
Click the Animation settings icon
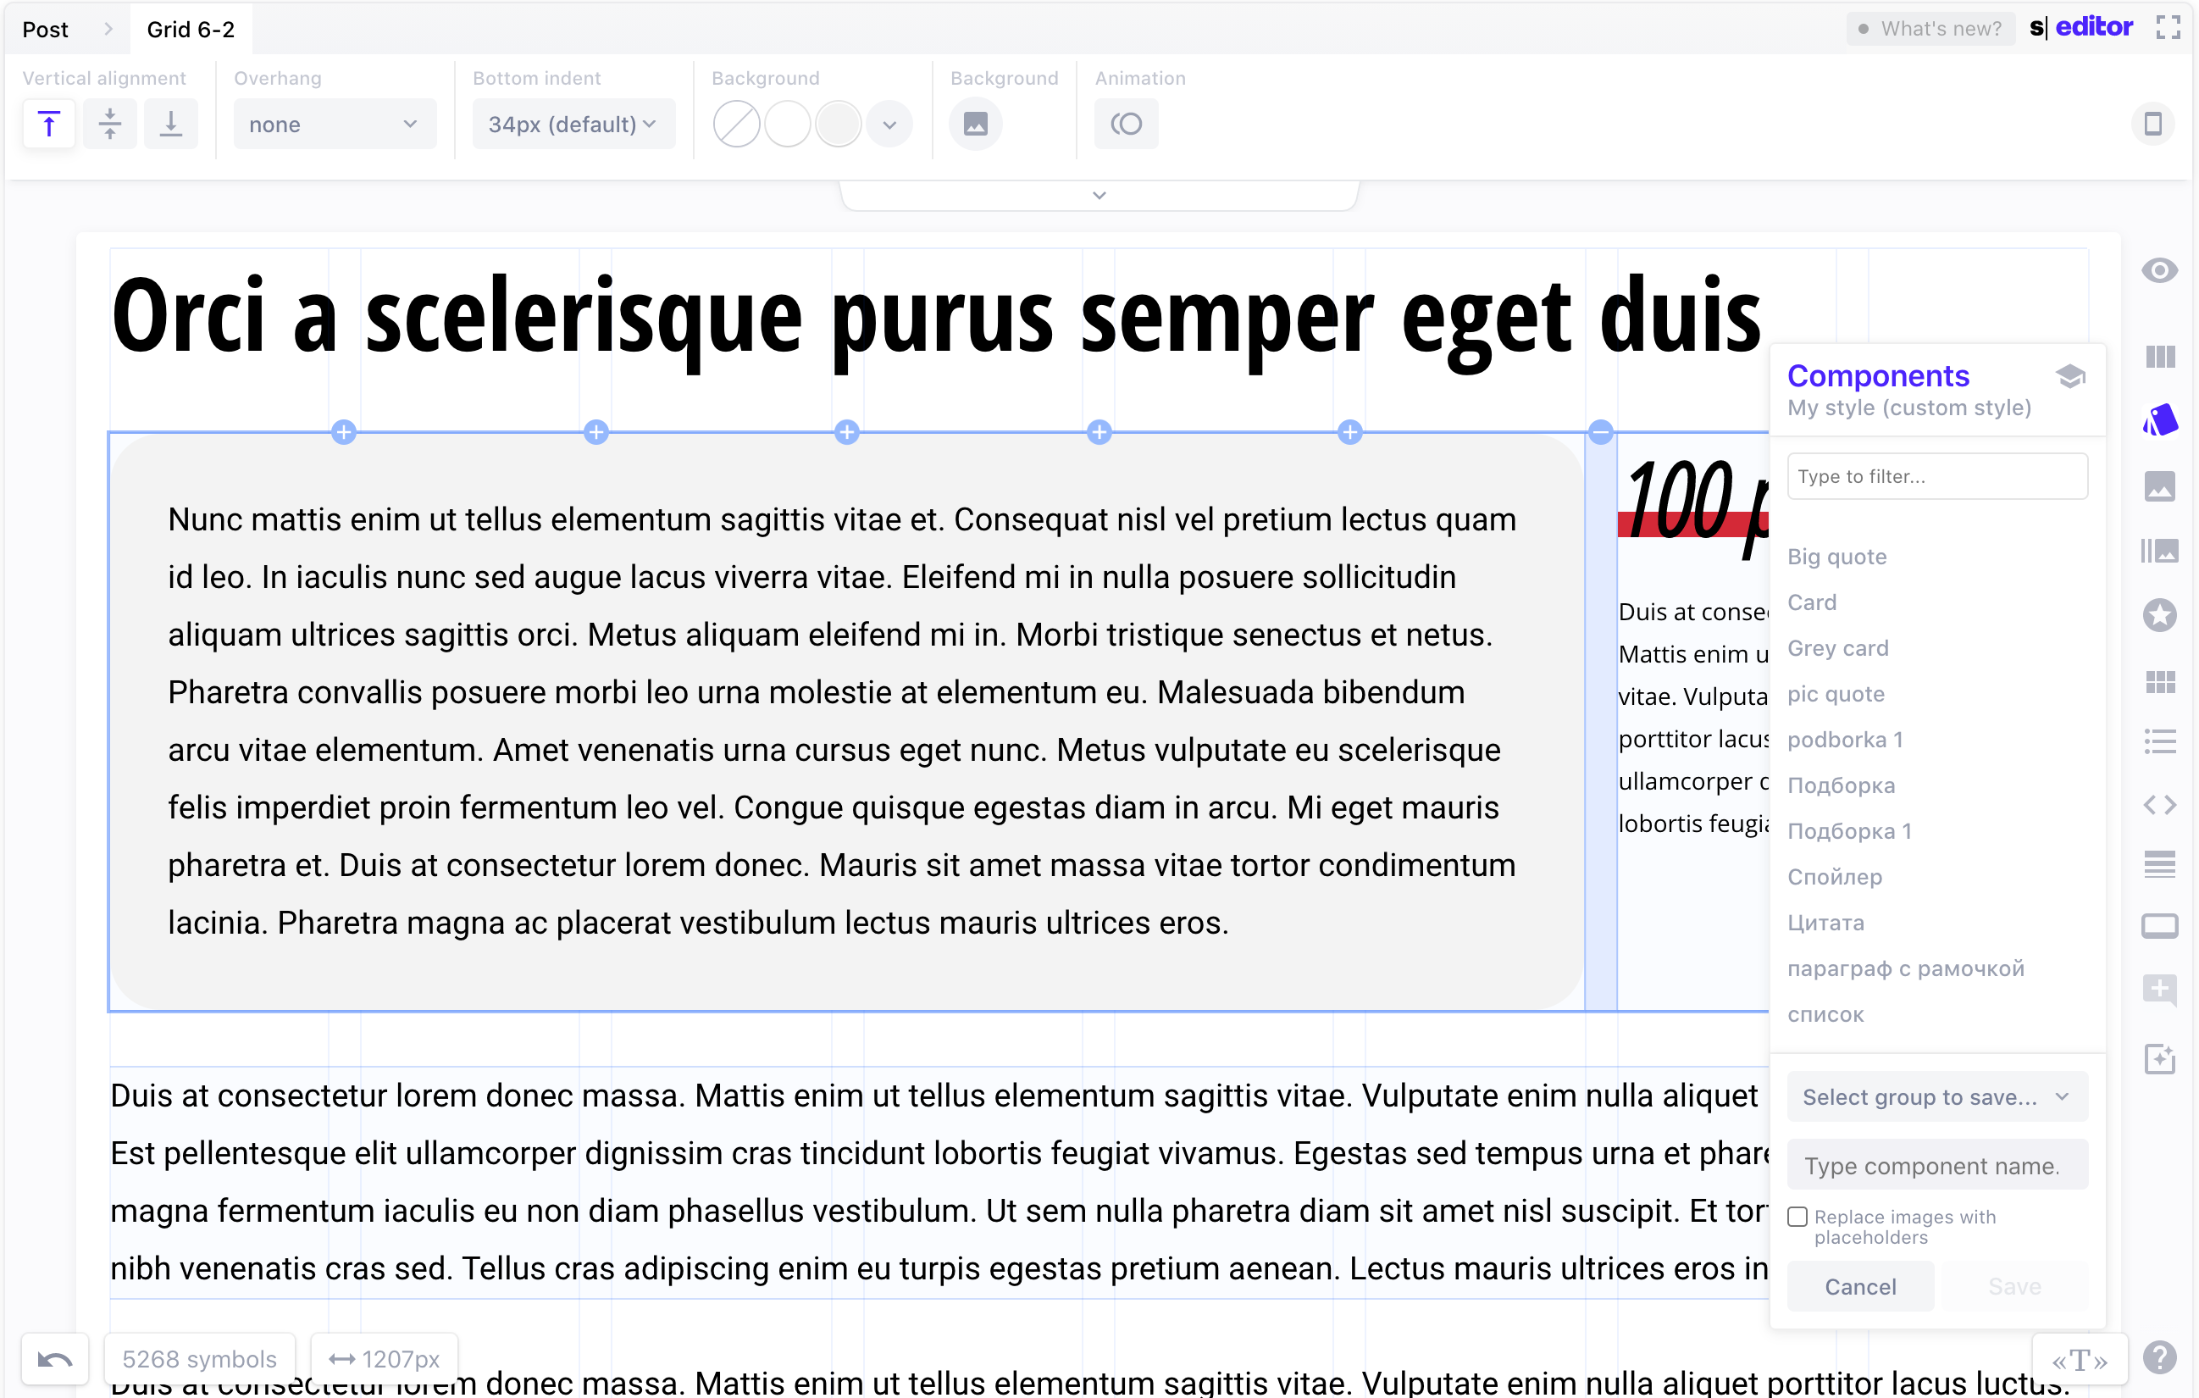[1126, 125]
